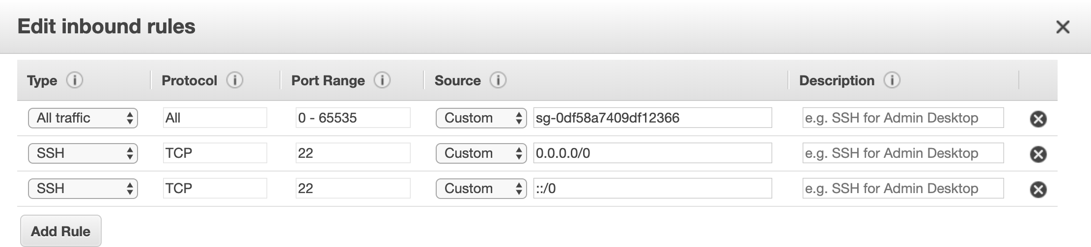Image resolution: width=1091 pixels, height=247 pixels.
Task: Click the info icon next to Source
Action: coord(498,80)
